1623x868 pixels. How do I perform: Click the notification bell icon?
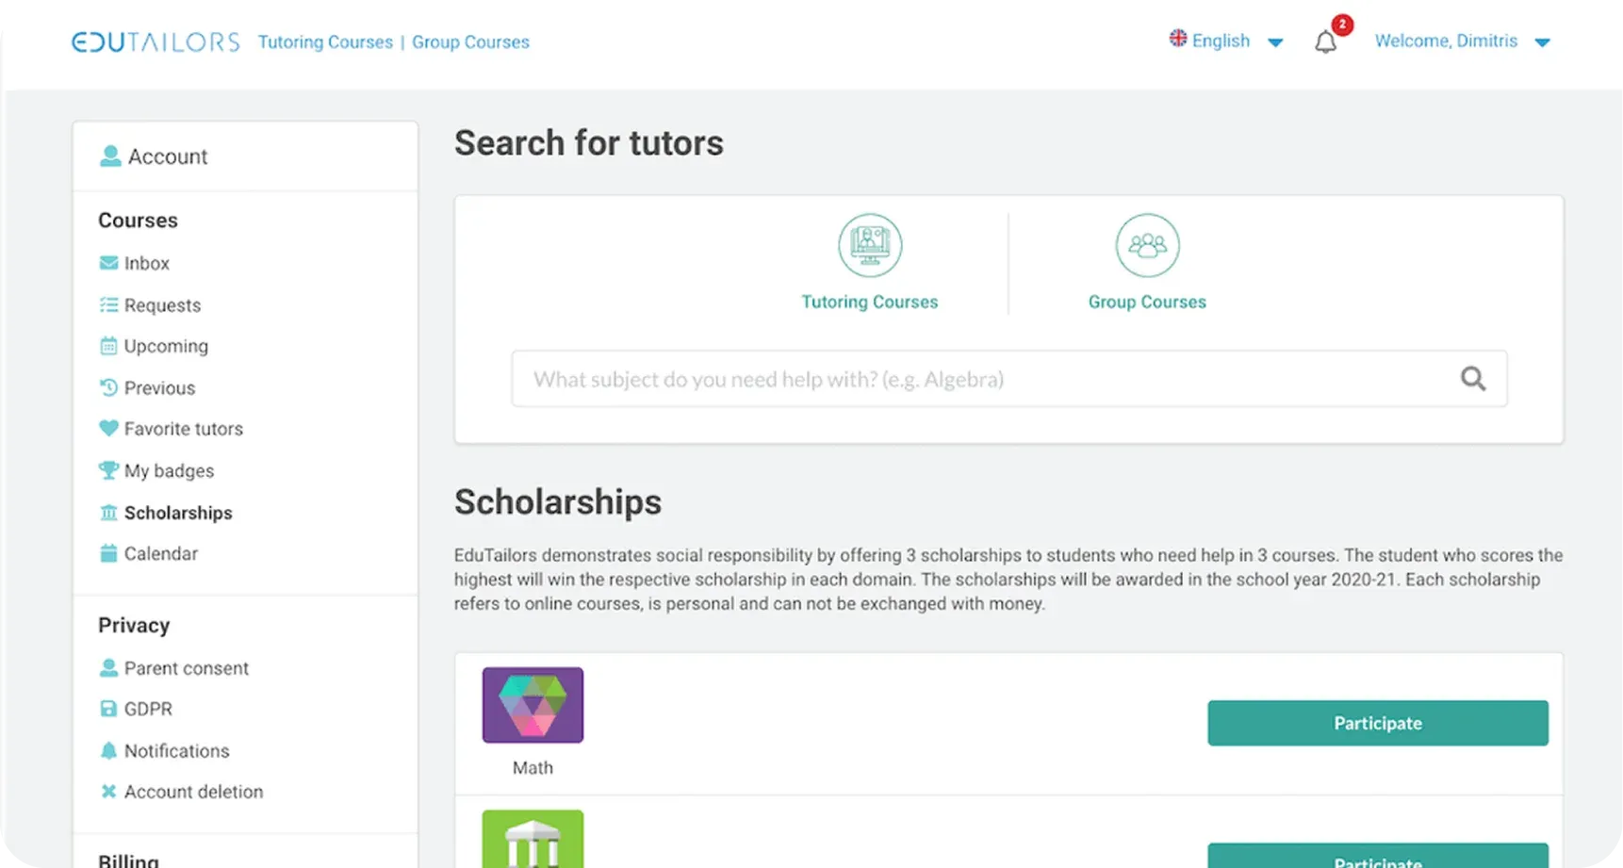click(1325, 42)
